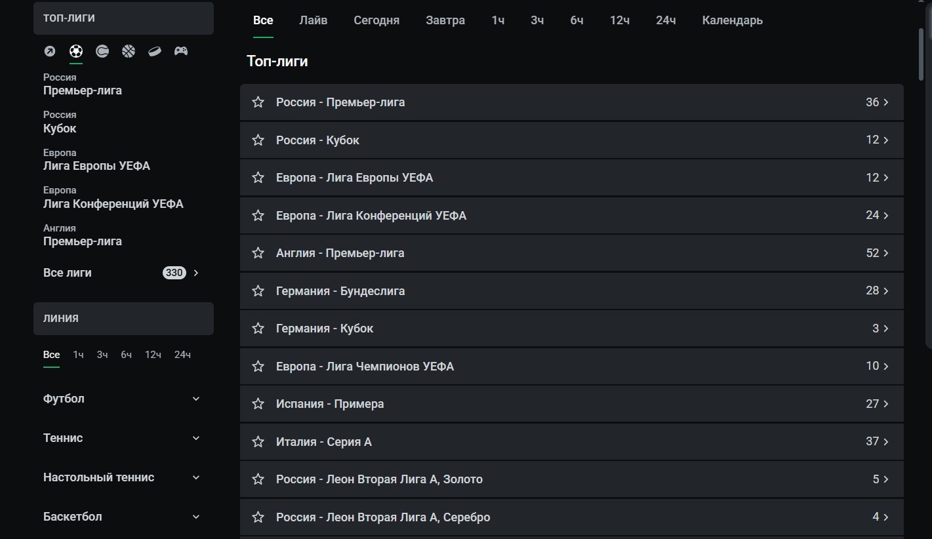Image resolution: width=932 pixels, height=539 pixels.
Task: Choose Все filter under ЛИНИЯ
Action: (x=51, y=355)
